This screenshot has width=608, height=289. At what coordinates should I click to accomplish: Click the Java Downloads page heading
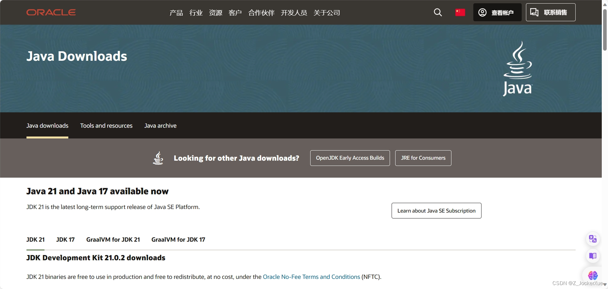click(x=77, y=56)
